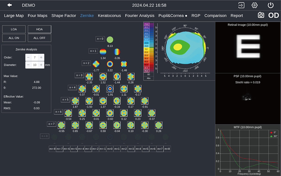Select the Zernike term valued -1.91
This screenshot has height=176, width=281.
[x=110, y=89]
